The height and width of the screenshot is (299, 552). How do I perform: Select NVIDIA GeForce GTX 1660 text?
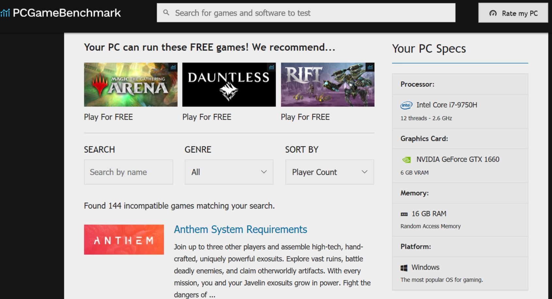458,159
